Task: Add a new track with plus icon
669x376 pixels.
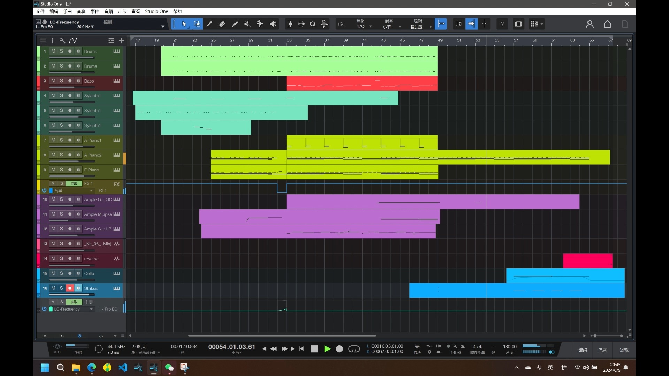Action: [x=121, y=41]
